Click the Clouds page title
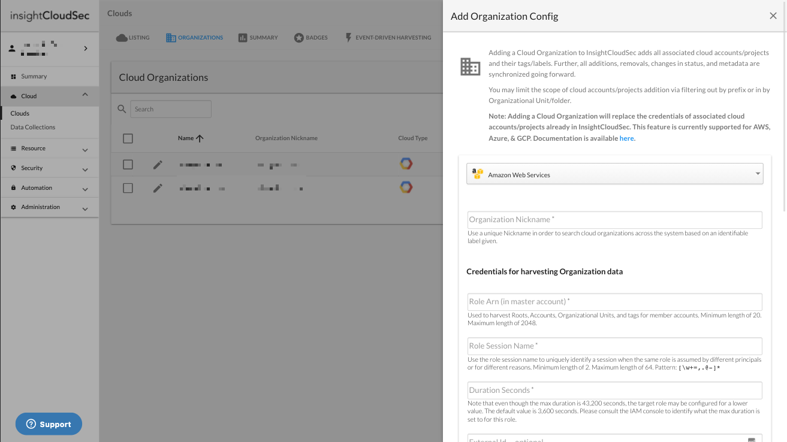Screen dimensions: 787x442 (x=120, y=13)
